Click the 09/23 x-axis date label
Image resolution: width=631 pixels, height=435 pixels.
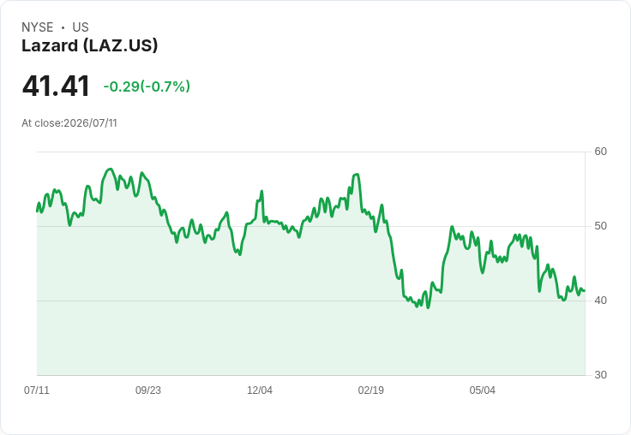[x=148, y=390]
